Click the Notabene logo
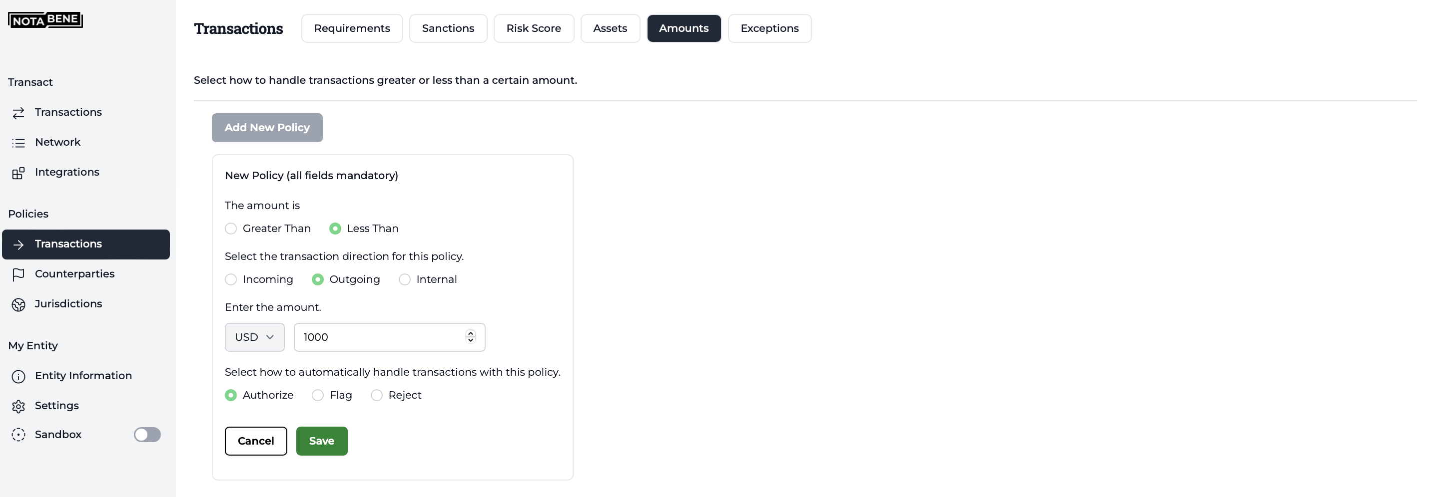The height and width of the screenshot is (497, 1432). [x=45, y=20]
